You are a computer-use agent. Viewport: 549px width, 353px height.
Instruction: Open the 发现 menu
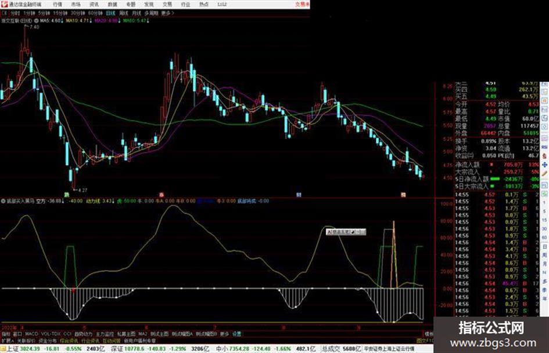149,4
